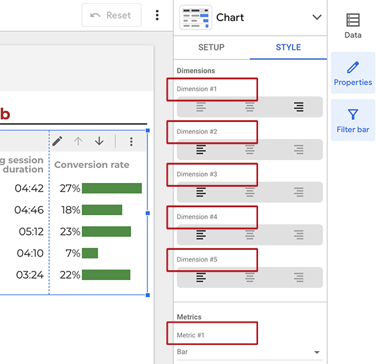Switch to the STYLE tab
The image size is (376, 364).
(x=288, y=47)
